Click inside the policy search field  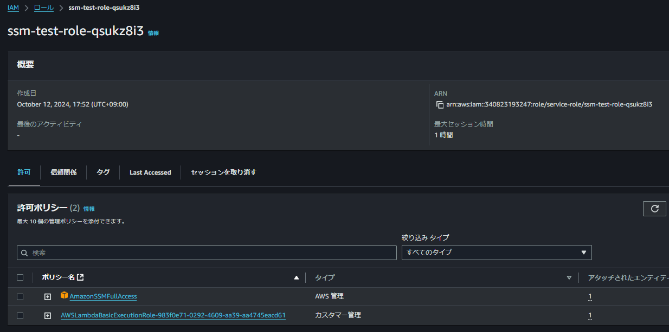tap(206, 253)
